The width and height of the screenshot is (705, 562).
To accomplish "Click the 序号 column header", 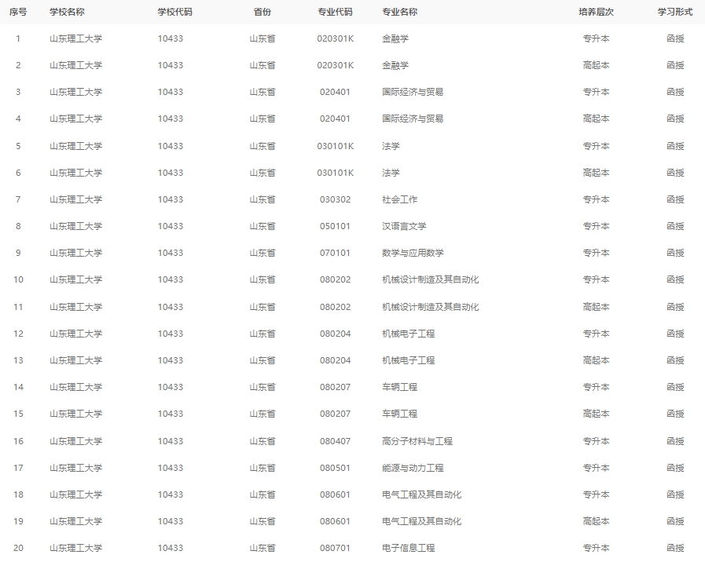I will (x=18, y=12).
